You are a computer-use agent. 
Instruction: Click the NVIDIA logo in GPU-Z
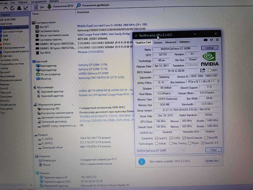pyautogui.click(x=210, y=59)
